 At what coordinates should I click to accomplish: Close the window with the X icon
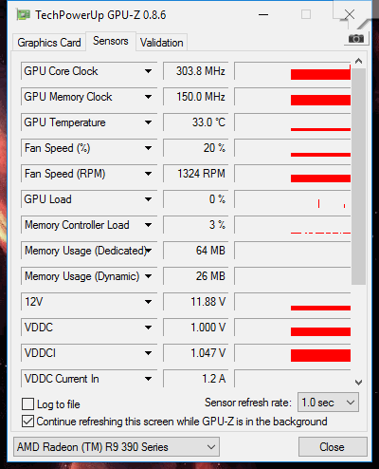coord(350,14)
